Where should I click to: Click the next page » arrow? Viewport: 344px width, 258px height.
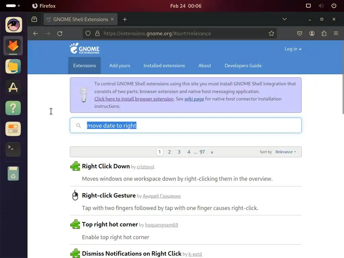[x=212, y=152]
